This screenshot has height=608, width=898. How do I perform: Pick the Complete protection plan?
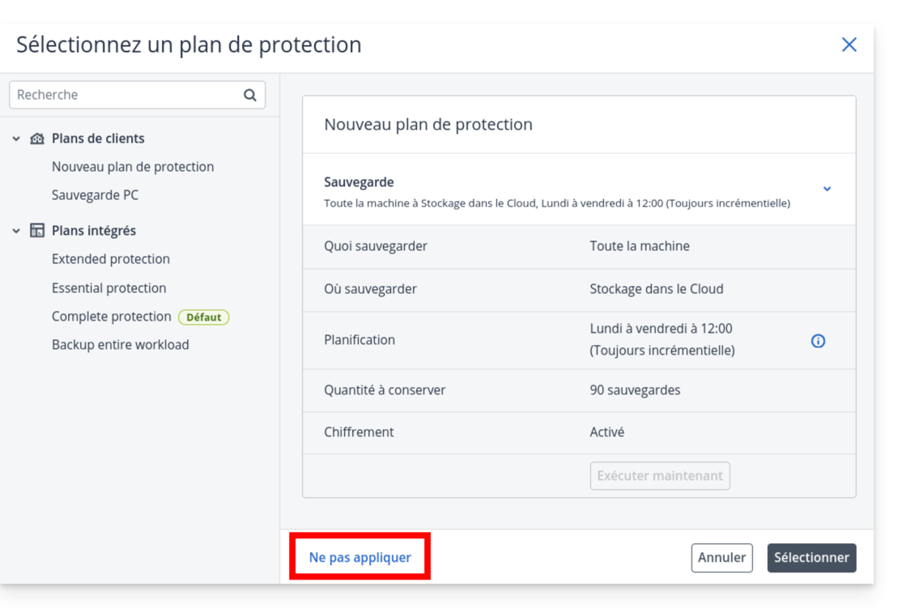tap(112, 317)
